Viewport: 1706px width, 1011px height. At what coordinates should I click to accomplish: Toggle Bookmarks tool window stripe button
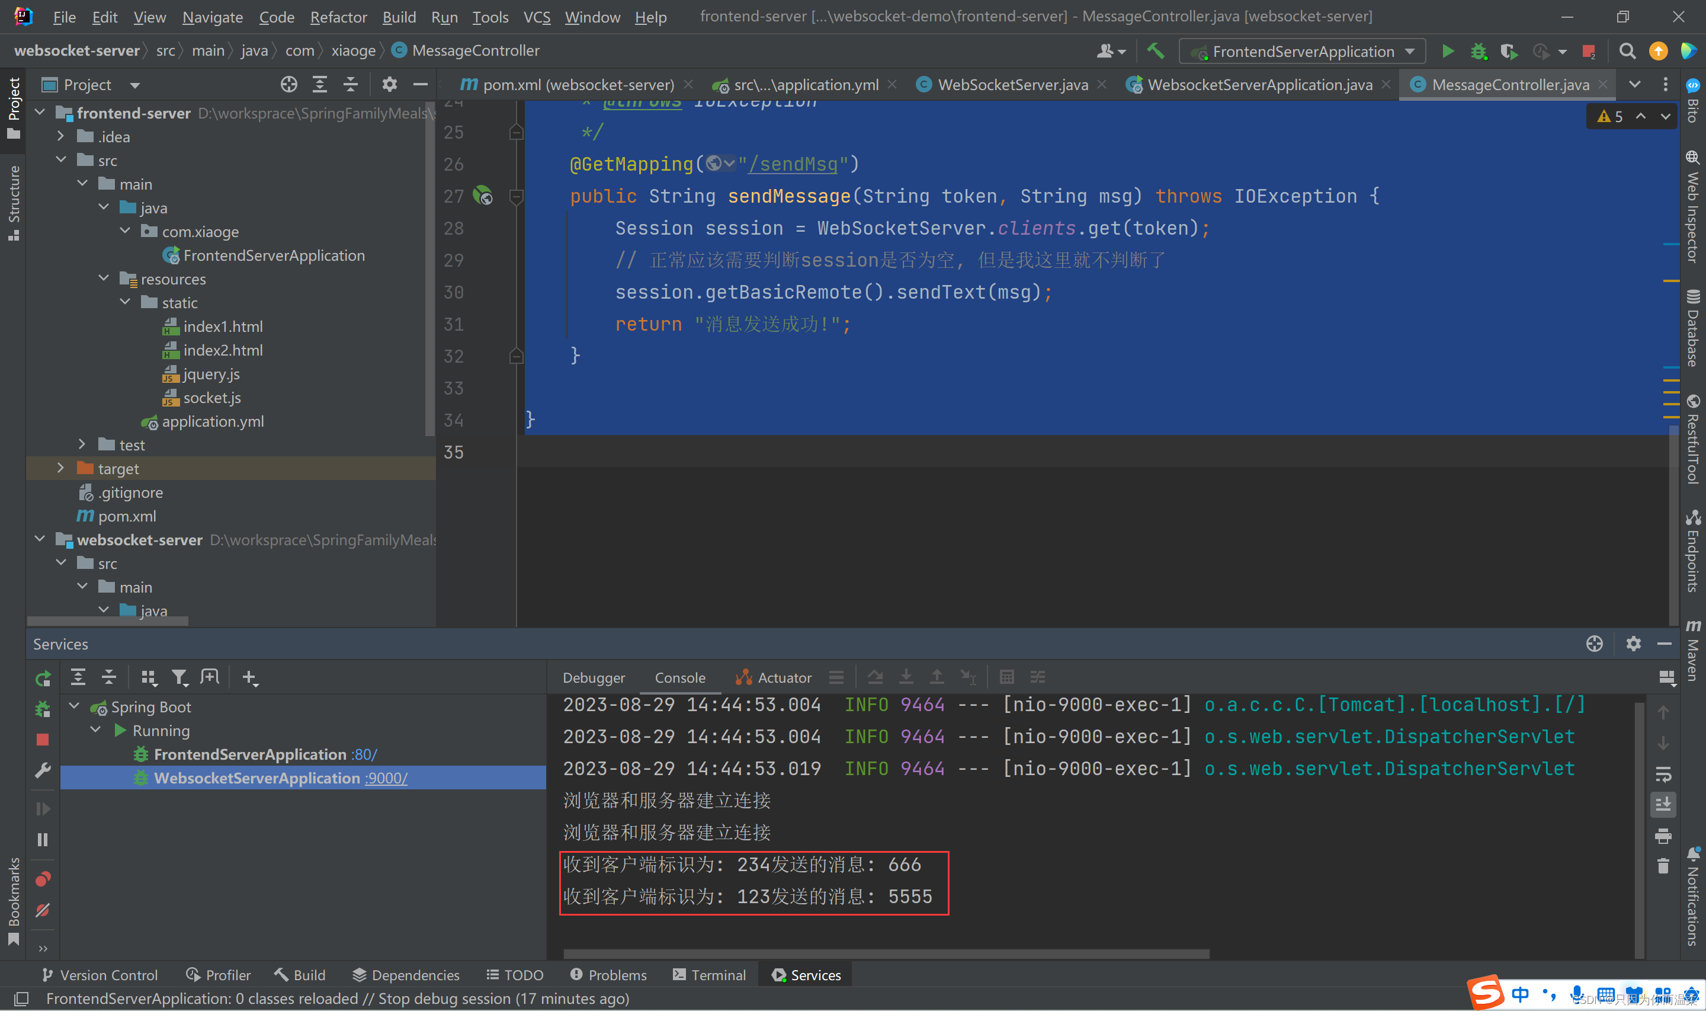[14, 901]
